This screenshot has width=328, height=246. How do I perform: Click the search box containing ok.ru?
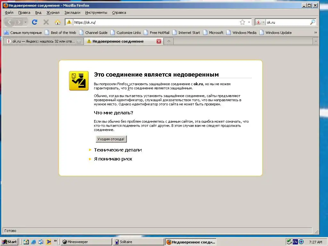(287, 22)
